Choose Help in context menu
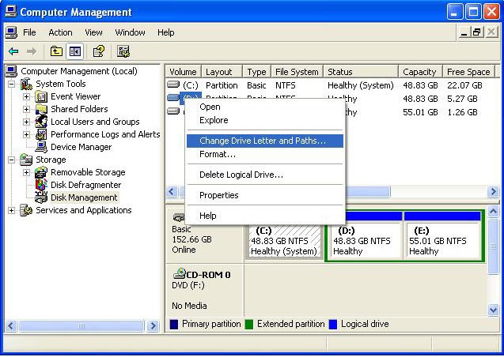Screen dimensions: 504x357 pyautogui.click(x=265, y=216)
